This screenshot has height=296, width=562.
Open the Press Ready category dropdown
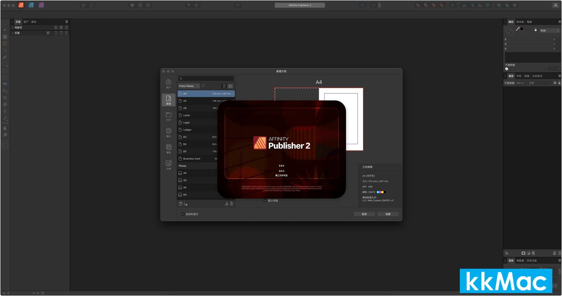click(189, 86)
